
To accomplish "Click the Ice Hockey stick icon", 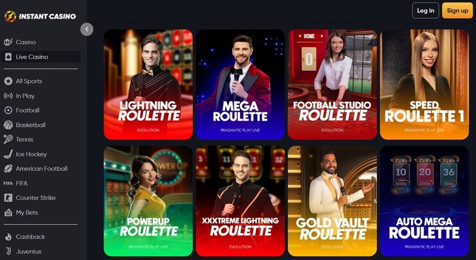I will 8,154.
